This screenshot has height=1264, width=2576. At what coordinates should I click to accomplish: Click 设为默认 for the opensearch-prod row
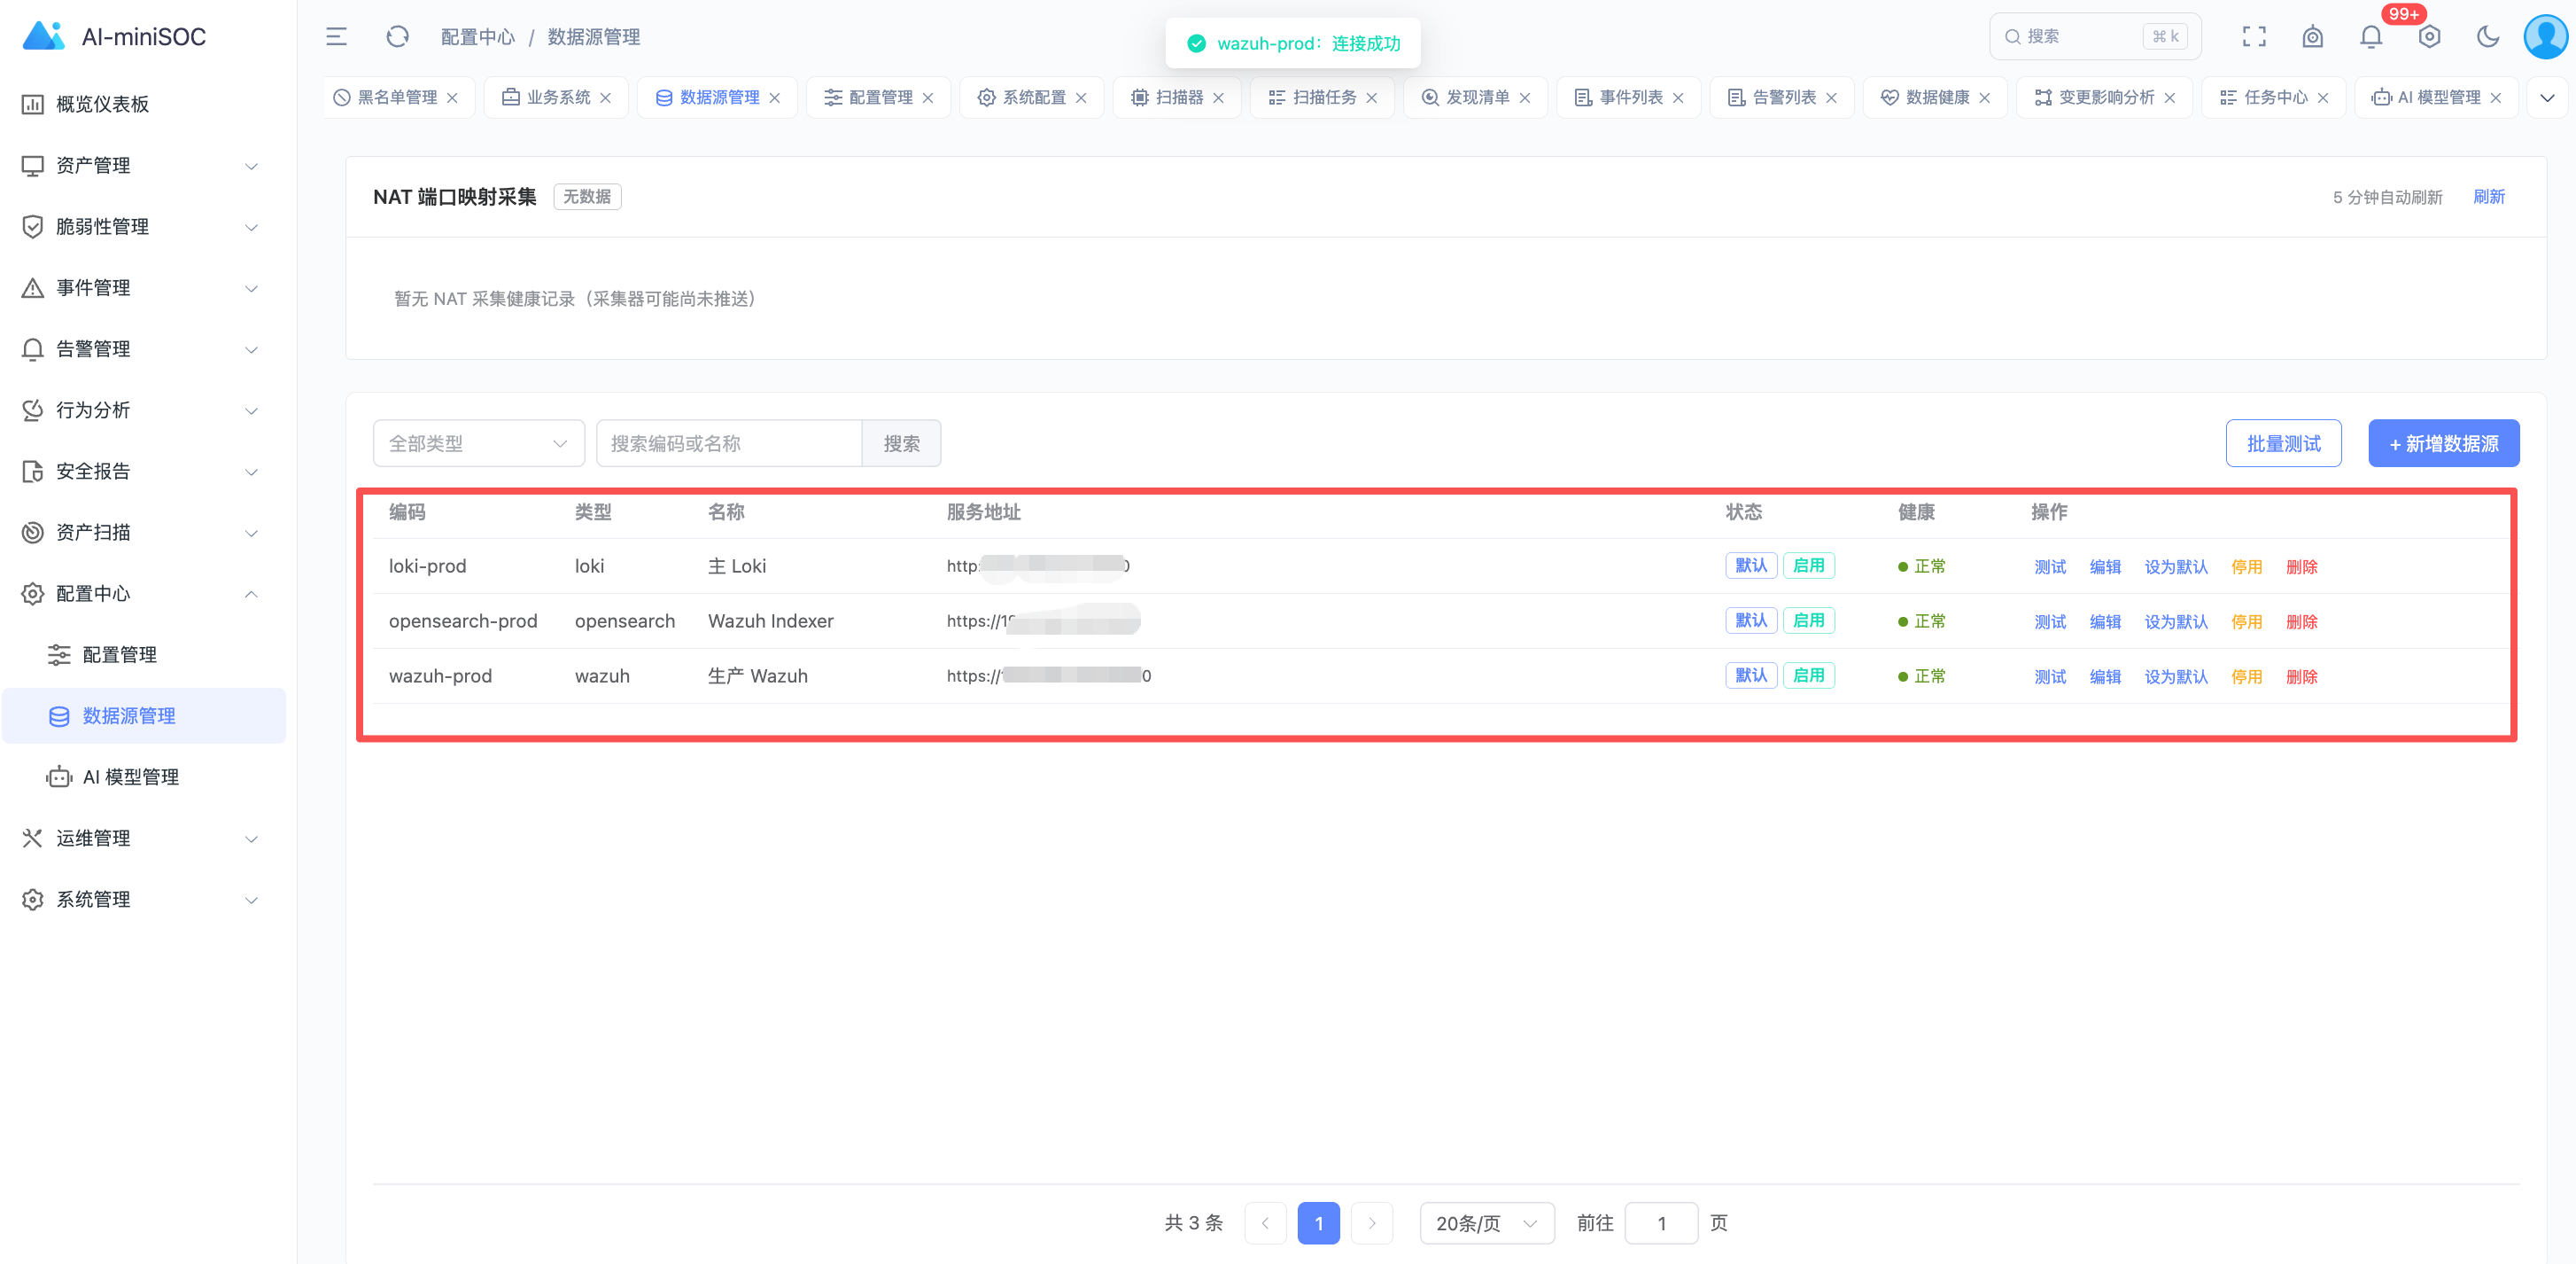[2176, 621]
